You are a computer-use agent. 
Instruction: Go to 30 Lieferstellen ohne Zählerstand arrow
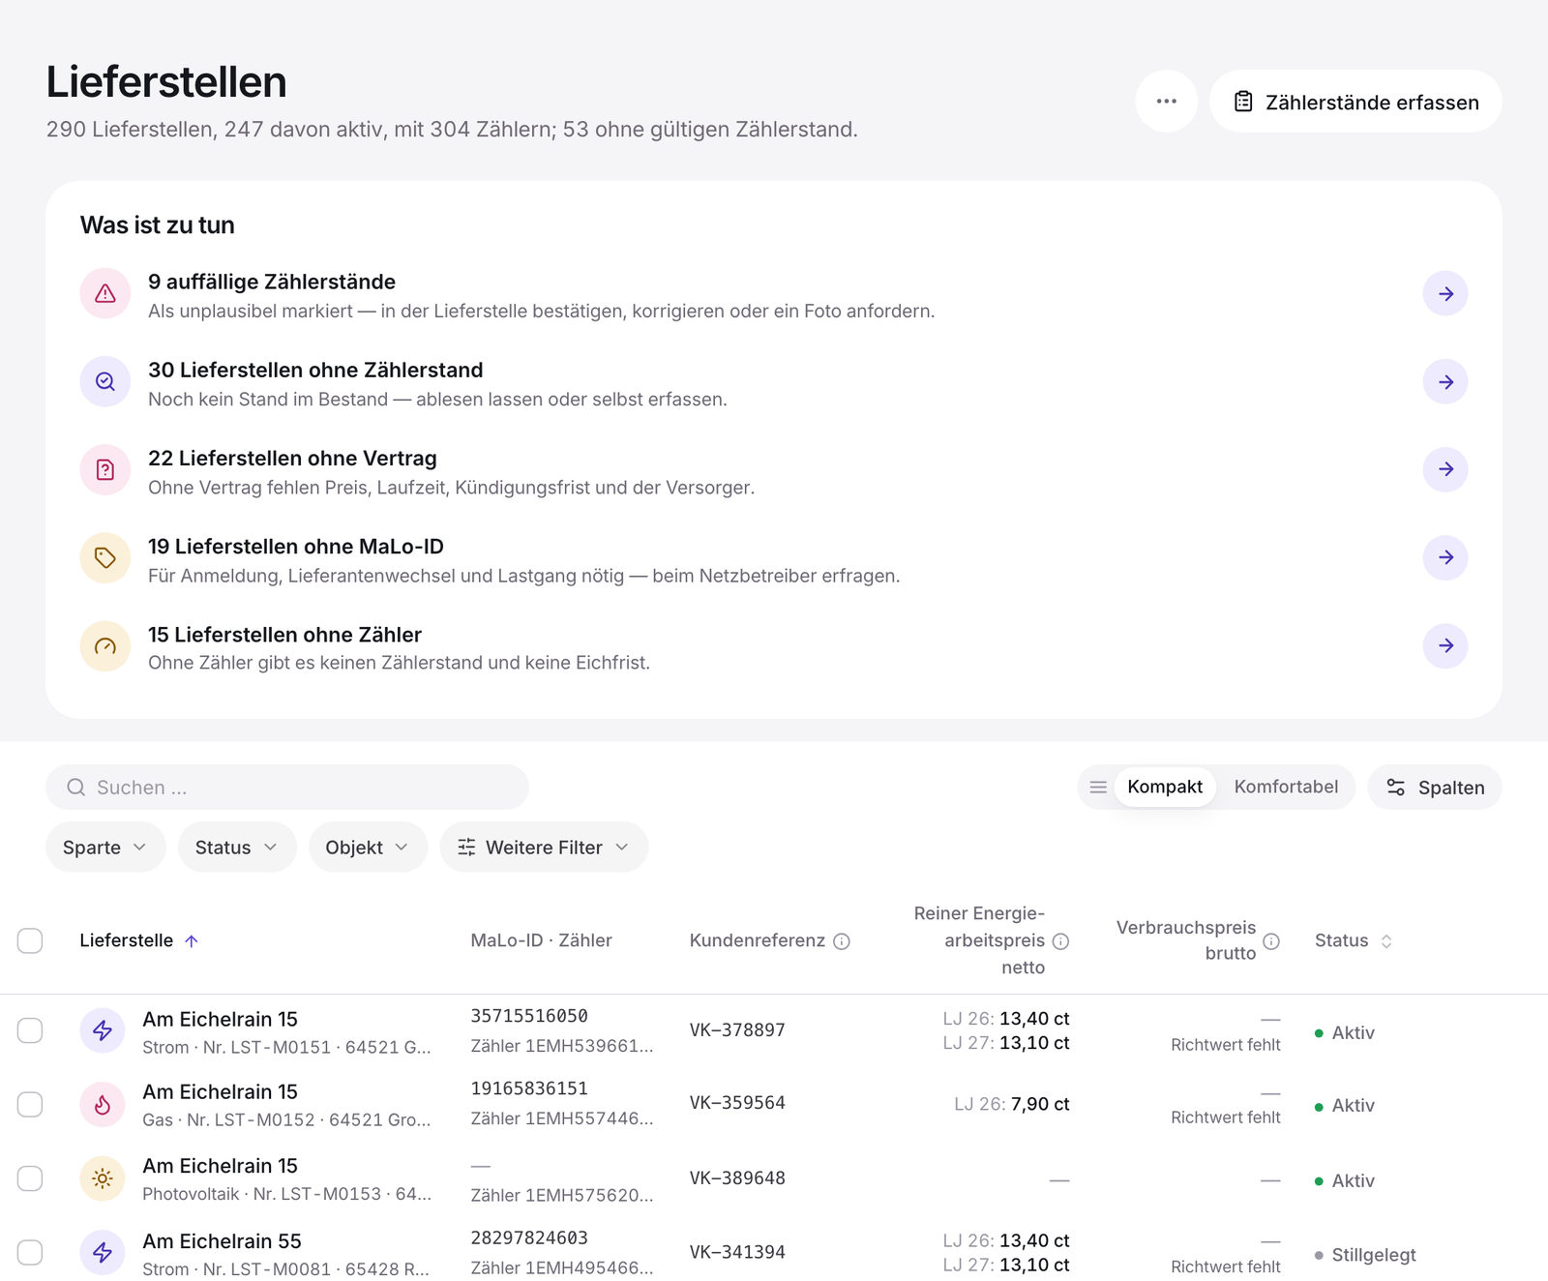[1445, 382]
